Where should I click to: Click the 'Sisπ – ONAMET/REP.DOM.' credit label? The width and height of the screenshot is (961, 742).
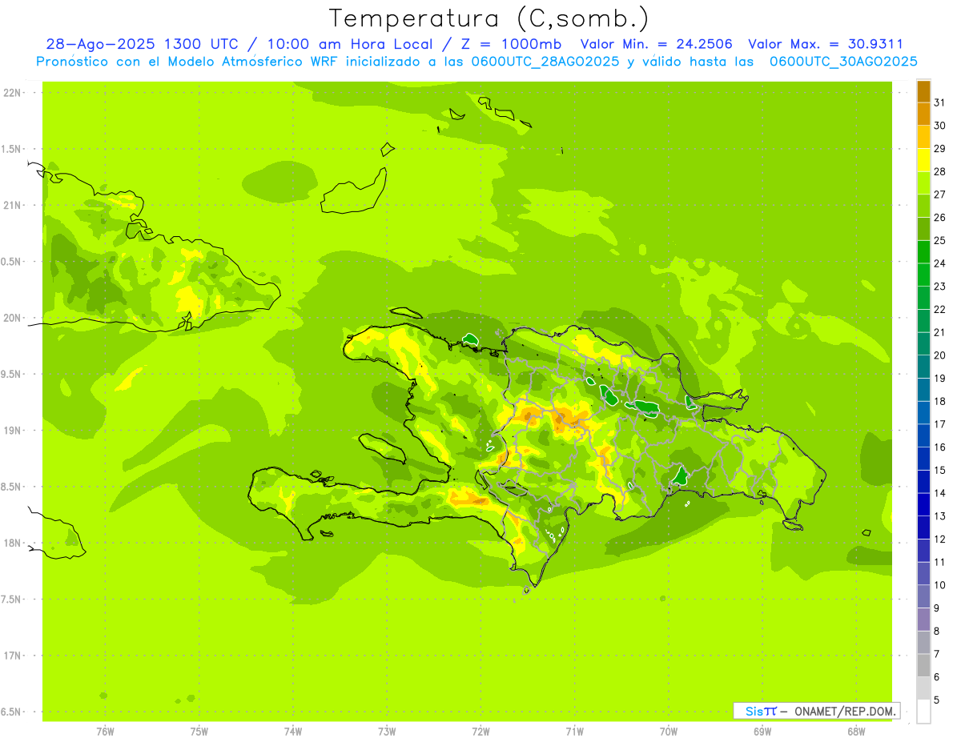point(816,711)
